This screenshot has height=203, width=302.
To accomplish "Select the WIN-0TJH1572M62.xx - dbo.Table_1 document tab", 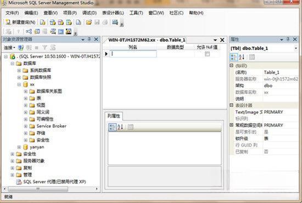I will pos(147,40).
